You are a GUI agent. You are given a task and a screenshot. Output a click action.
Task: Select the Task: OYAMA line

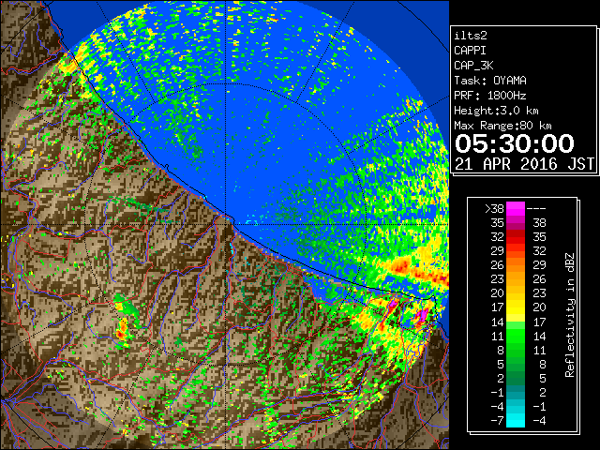(490, 81)
